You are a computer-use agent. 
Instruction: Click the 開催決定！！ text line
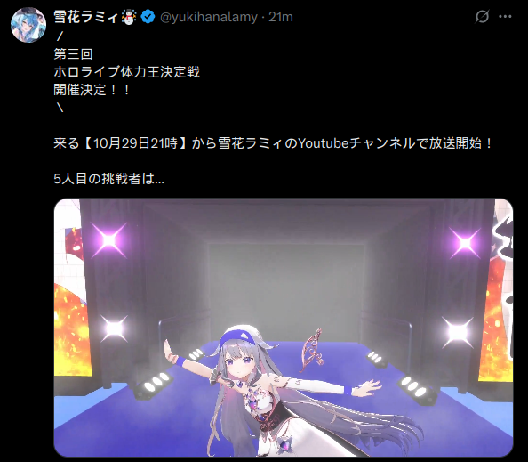(92, 90)
